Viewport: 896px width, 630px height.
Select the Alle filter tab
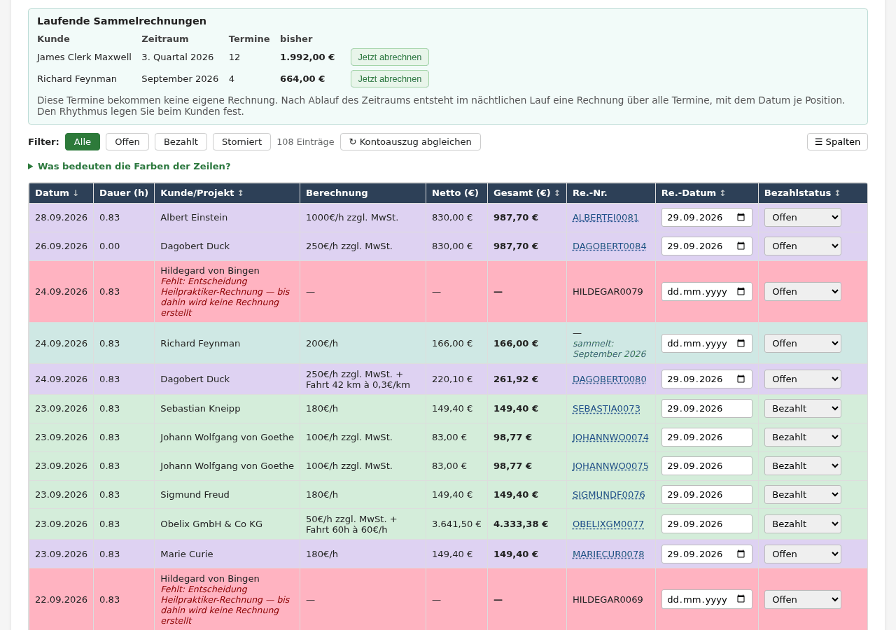click(x=83, y=141)
